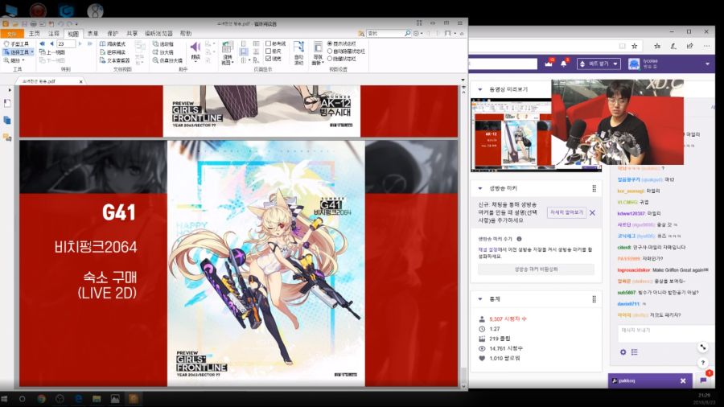Click the text viewer option in ribbon
Image resolution: width=724 pixels, height=407 pixels.
pyautogui.click(x=114, y=60)
